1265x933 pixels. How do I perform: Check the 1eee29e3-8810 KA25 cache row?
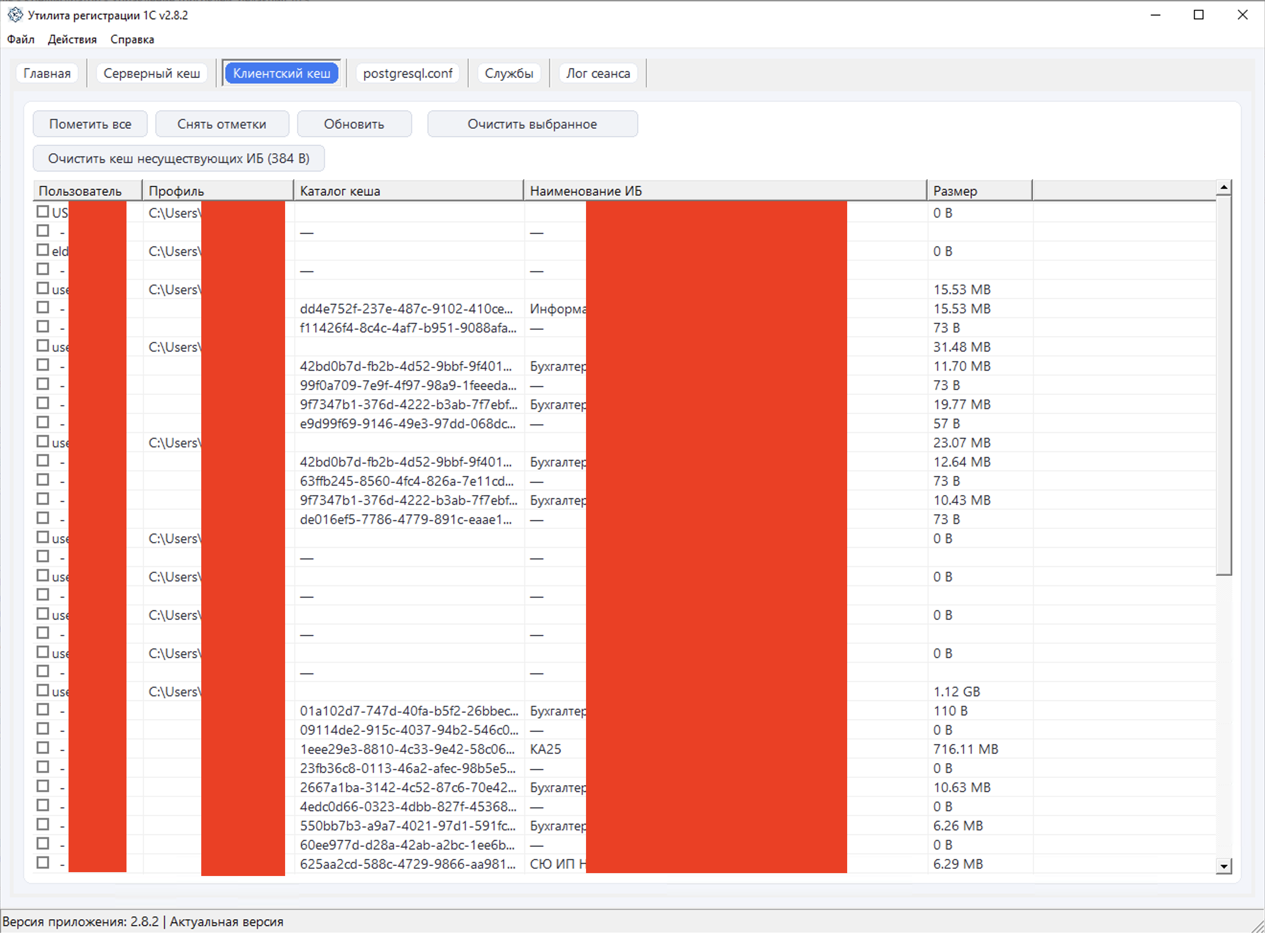coord(43,748)
